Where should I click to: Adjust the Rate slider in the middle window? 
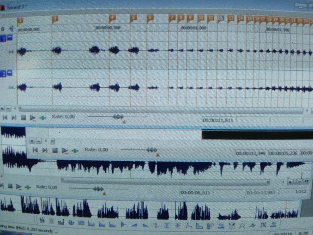[x=152, y=150]
